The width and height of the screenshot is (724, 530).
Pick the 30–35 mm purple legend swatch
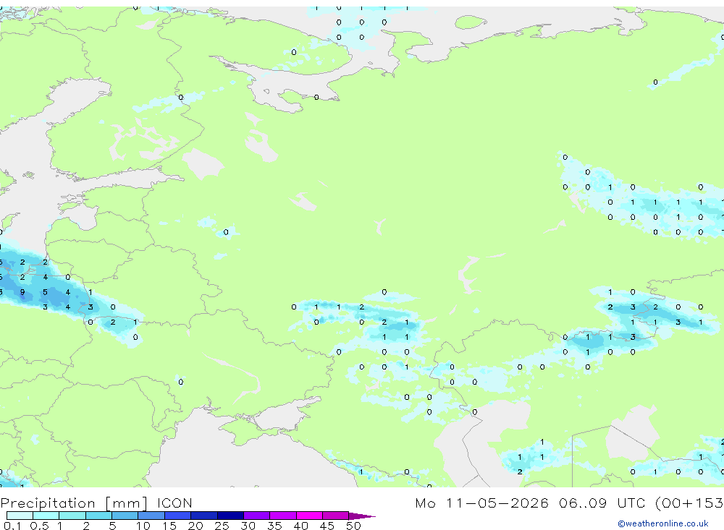click(256, 516)
